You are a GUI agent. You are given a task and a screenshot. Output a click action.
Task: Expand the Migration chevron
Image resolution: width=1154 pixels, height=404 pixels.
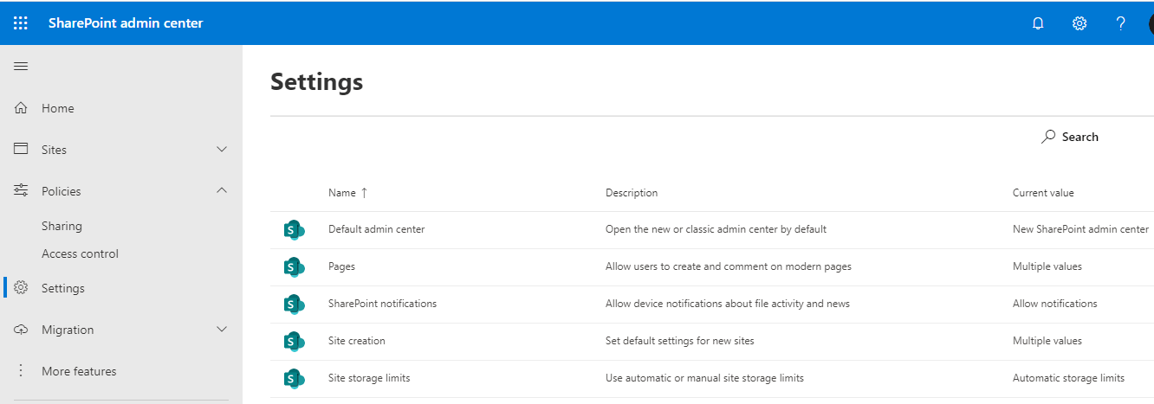pos(222,330)
